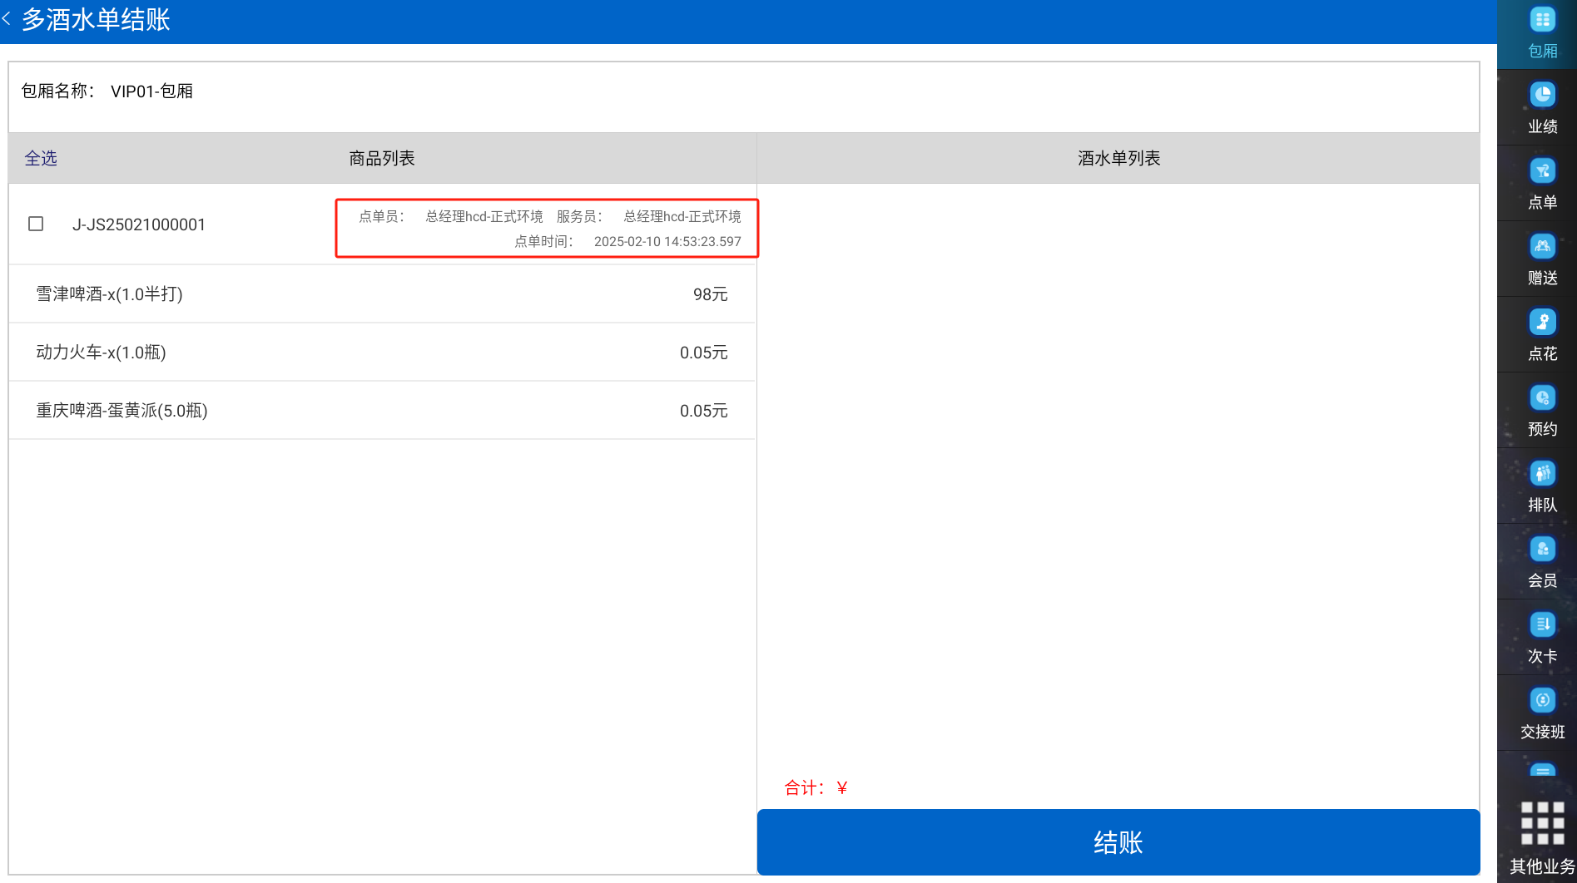The image size is (1577, 883).
Task: Click the 酒水单列表 column header
Action: coord(1119,158)
